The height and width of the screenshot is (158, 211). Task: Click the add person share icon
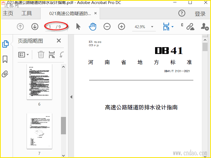(205, 27)
